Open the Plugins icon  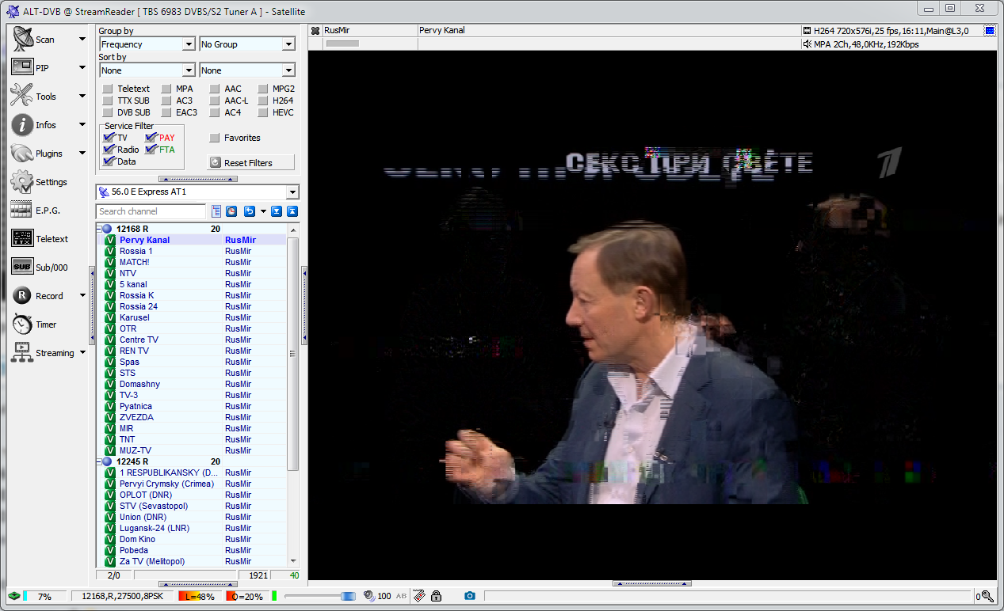(x=22, y=153)
